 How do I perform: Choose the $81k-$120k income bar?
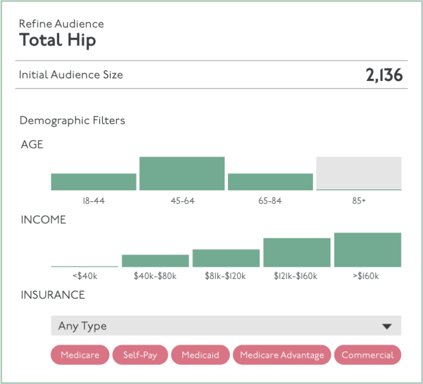(226, 258)
